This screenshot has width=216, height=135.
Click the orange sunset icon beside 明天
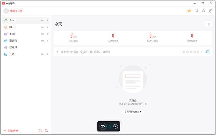pos(6,27)
